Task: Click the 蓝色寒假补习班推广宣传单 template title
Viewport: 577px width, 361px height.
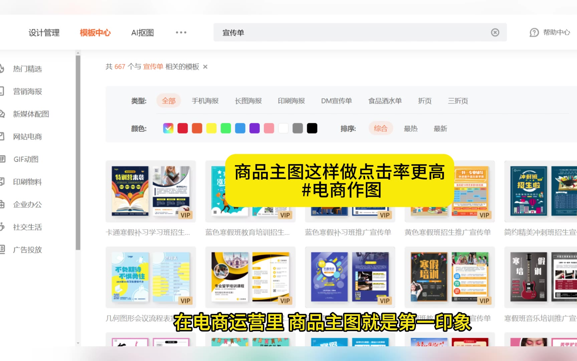Action: coord(348,232)
